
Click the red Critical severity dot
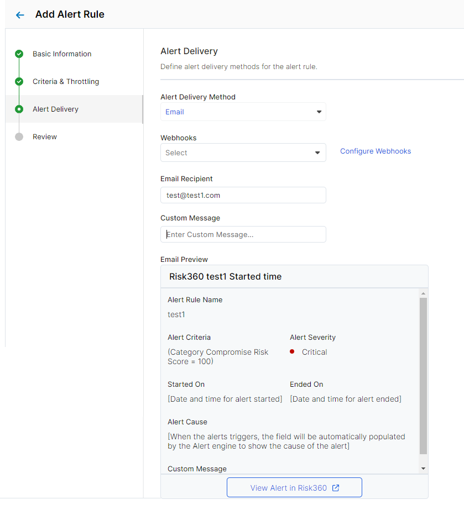292,351
